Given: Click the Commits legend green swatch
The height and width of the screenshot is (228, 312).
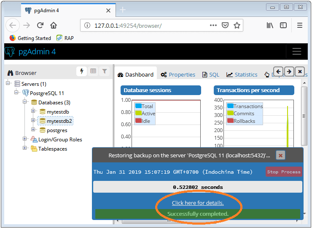Looking at the screenshot, I should coord(230,113).
